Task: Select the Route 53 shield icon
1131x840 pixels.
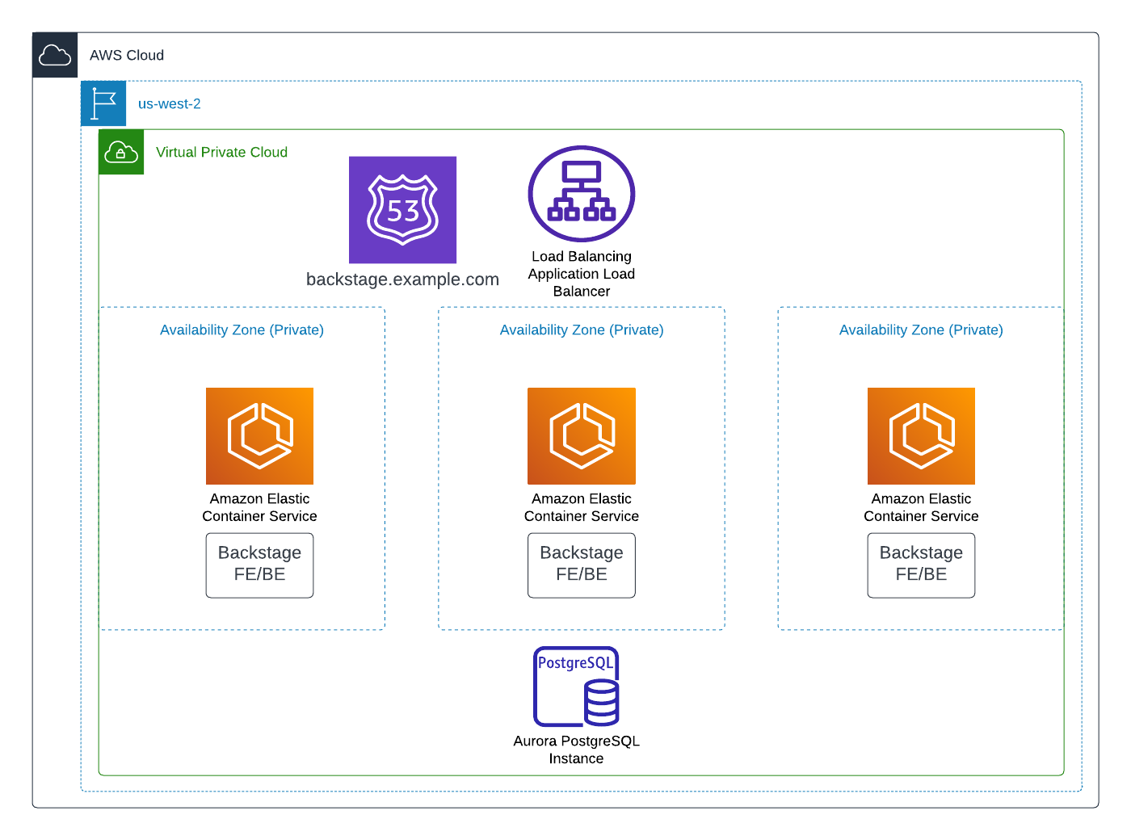Action: point(402,210)
